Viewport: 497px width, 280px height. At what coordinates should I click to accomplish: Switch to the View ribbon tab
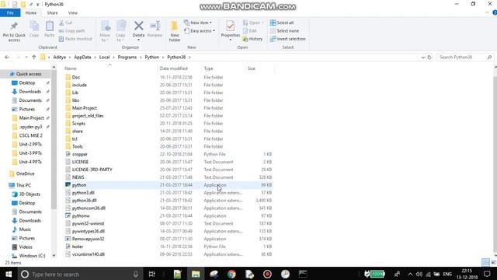tap(72, 13)
